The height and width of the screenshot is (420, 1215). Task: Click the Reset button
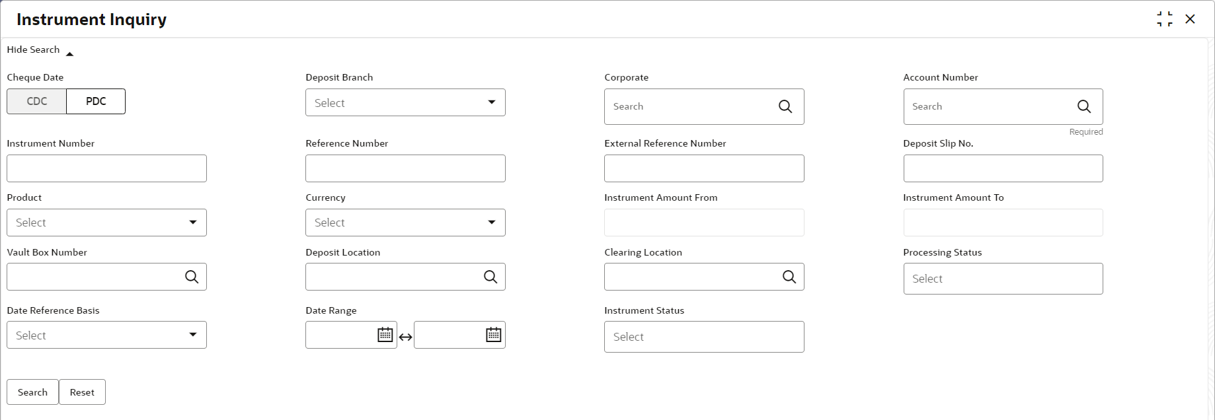coord(82,392)
